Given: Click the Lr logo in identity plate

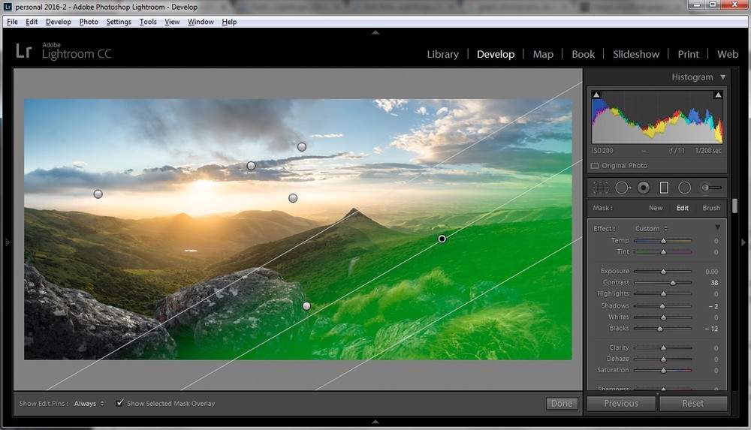Looking at the screenshot, I should point(23,51).
